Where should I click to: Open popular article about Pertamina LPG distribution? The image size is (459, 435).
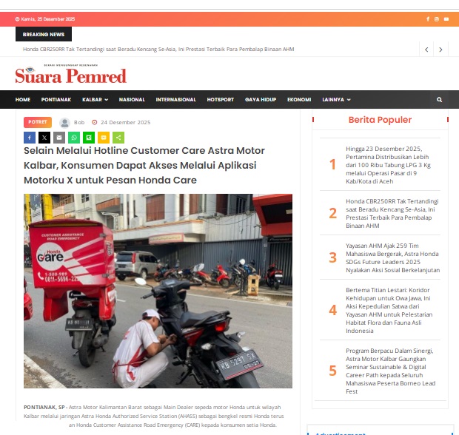coord(388,165)
